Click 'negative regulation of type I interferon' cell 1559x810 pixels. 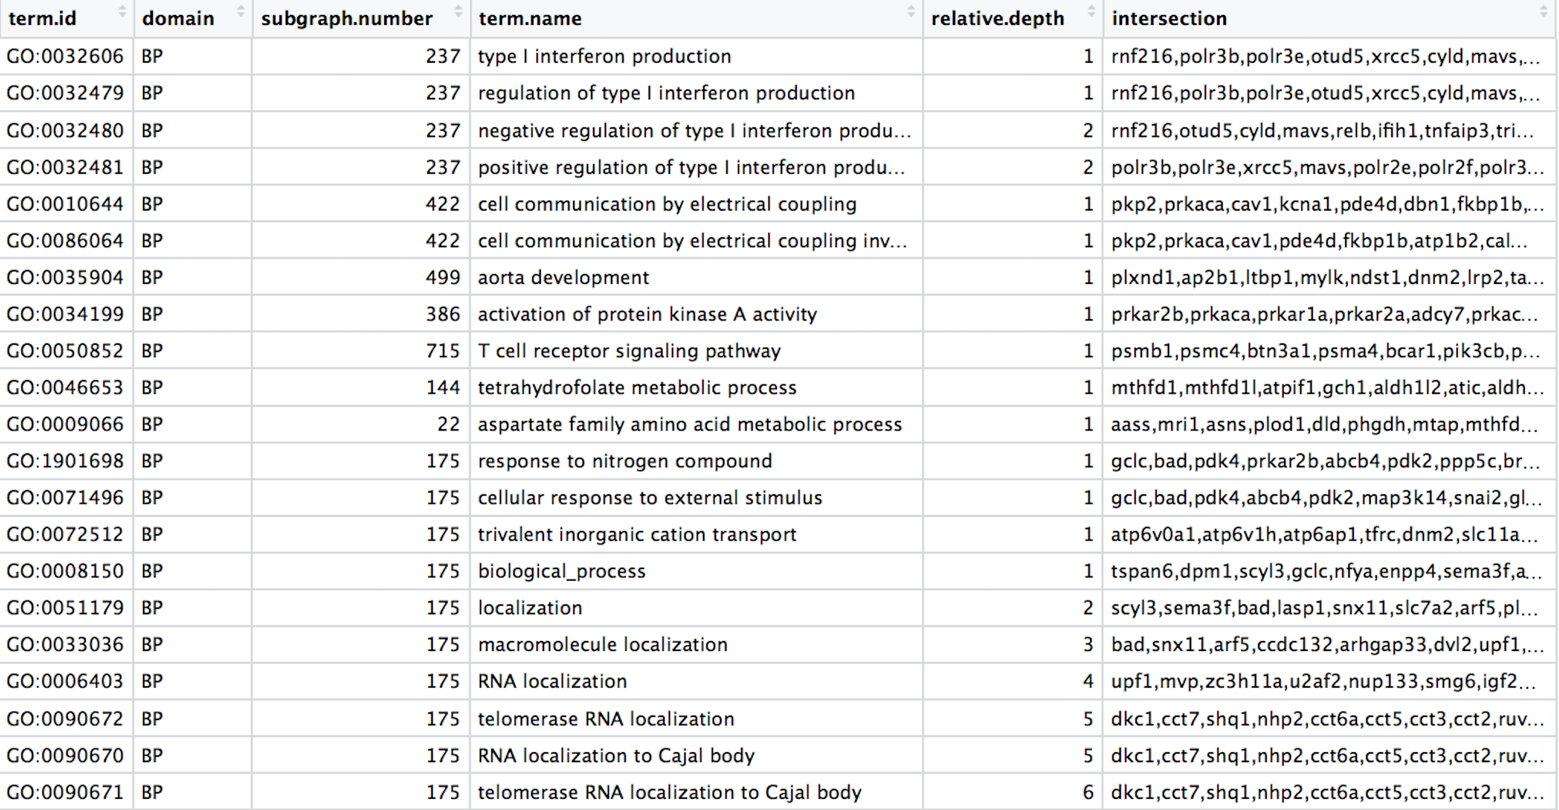click(696, 130)
